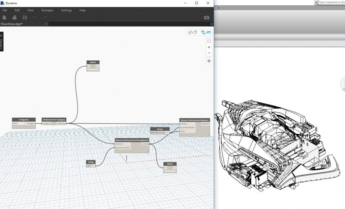Image resolution: width=345 pixels, height=209 pixels.
Task: Open the Packages menu
Action: (x=47, y=10)
